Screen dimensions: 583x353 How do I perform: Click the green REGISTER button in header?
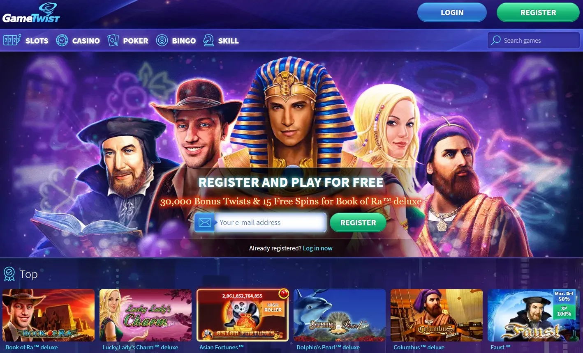coord(538,13)
